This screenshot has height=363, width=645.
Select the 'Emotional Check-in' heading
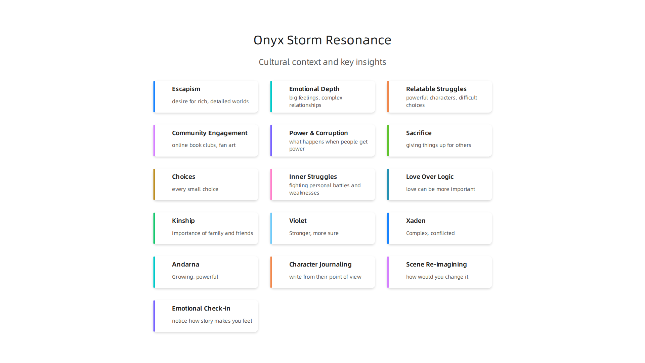coord(201,308)
